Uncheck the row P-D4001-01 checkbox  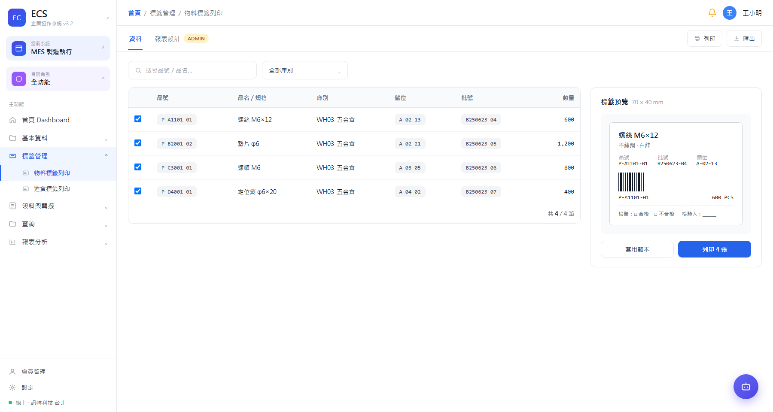click(138, 191)
